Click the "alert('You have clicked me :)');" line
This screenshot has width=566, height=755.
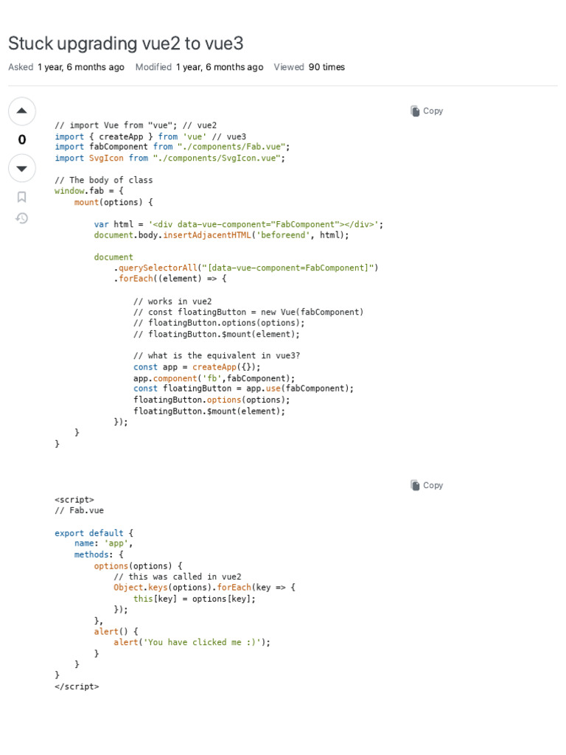pyautogui.click(x=192, y=642)
